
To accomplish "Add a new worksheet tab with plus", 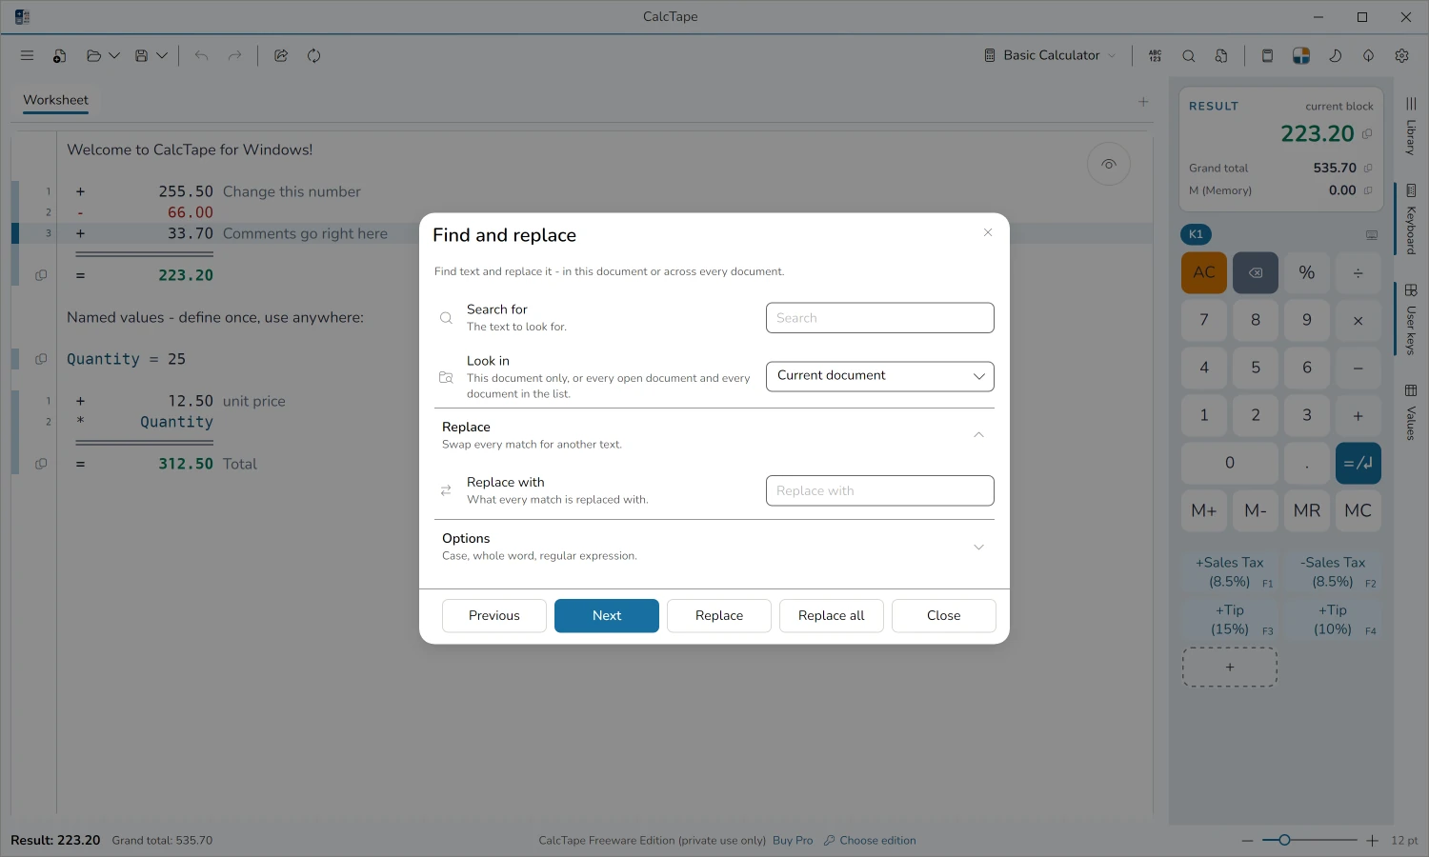I will (1143, 102).
